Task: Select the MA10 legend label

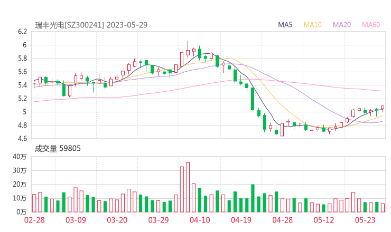Action: coord(312,25)
